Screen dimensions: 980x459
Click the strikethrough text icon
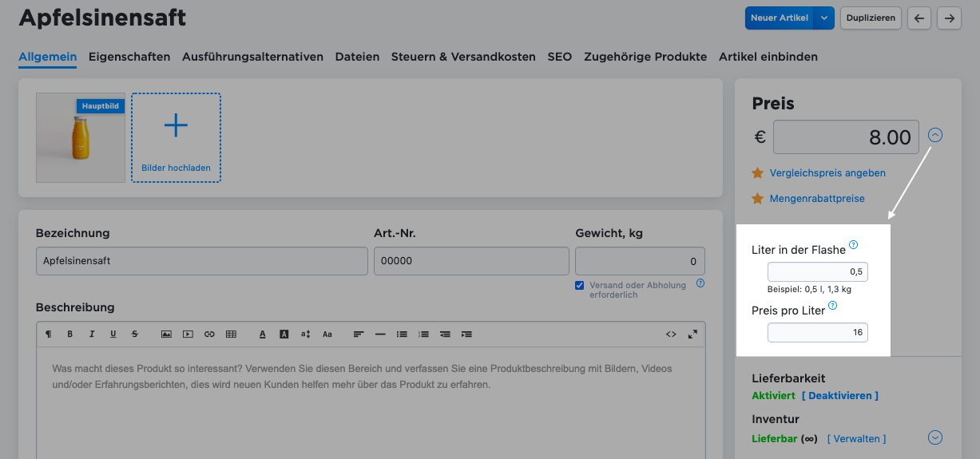point(134,334)
